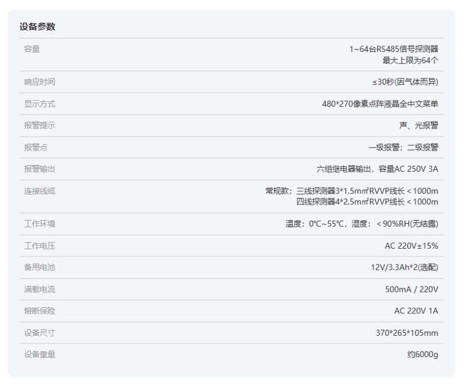Click the 备用电池 parameter label
Screen dimensions: 463x387
click(x=40, y=268)
